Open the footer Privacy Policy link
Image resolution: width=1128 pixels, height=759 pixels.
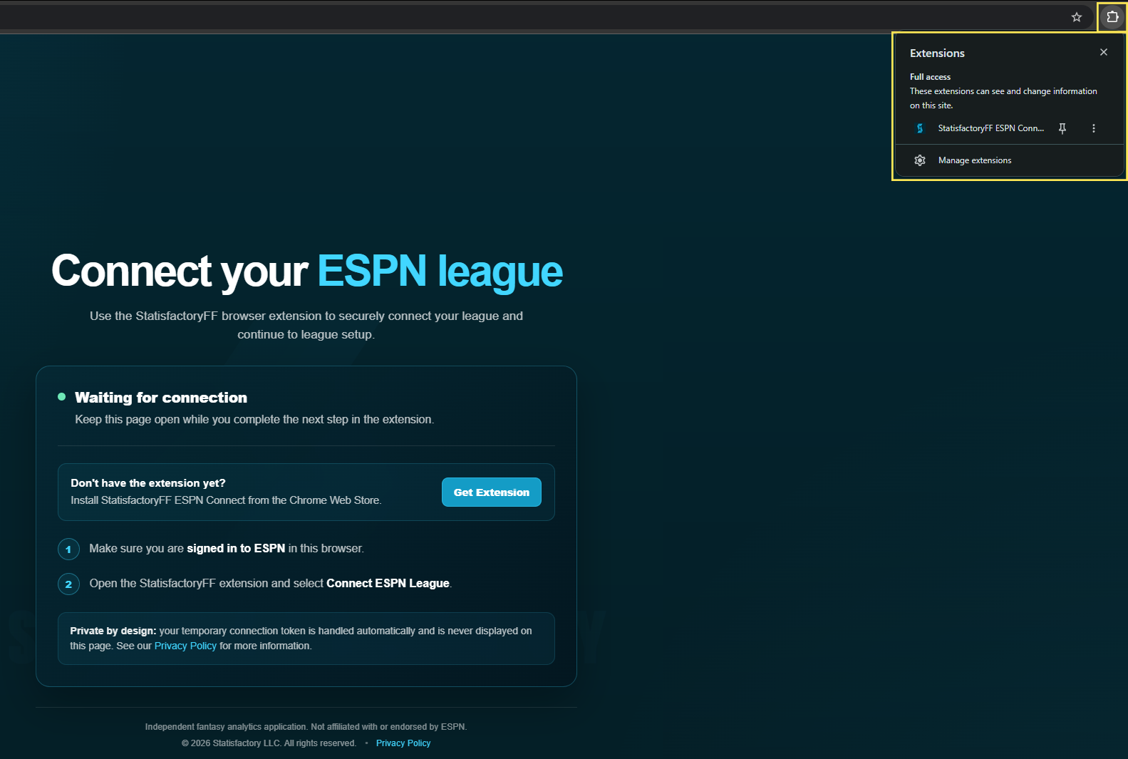point(403,743)
